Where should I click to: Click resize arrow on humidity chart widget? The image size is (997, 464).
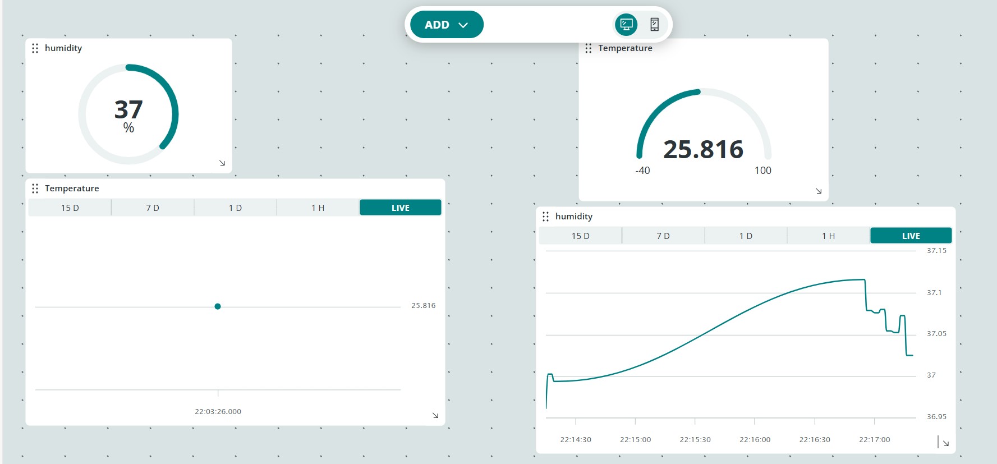coord(946,443)
